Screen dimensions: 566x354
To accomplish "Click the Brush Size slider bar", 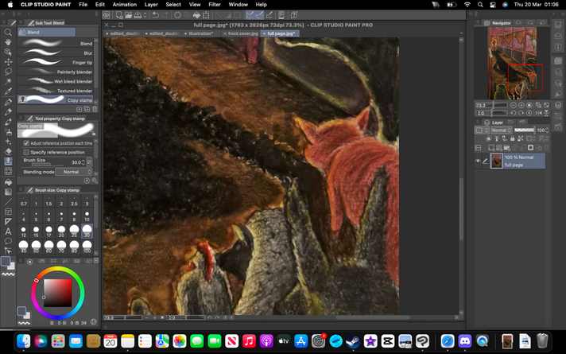I will point(46,165).
